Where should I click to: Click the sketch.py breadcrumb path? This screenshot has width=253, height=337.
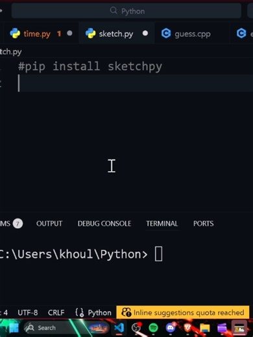(x=11, y=52)
